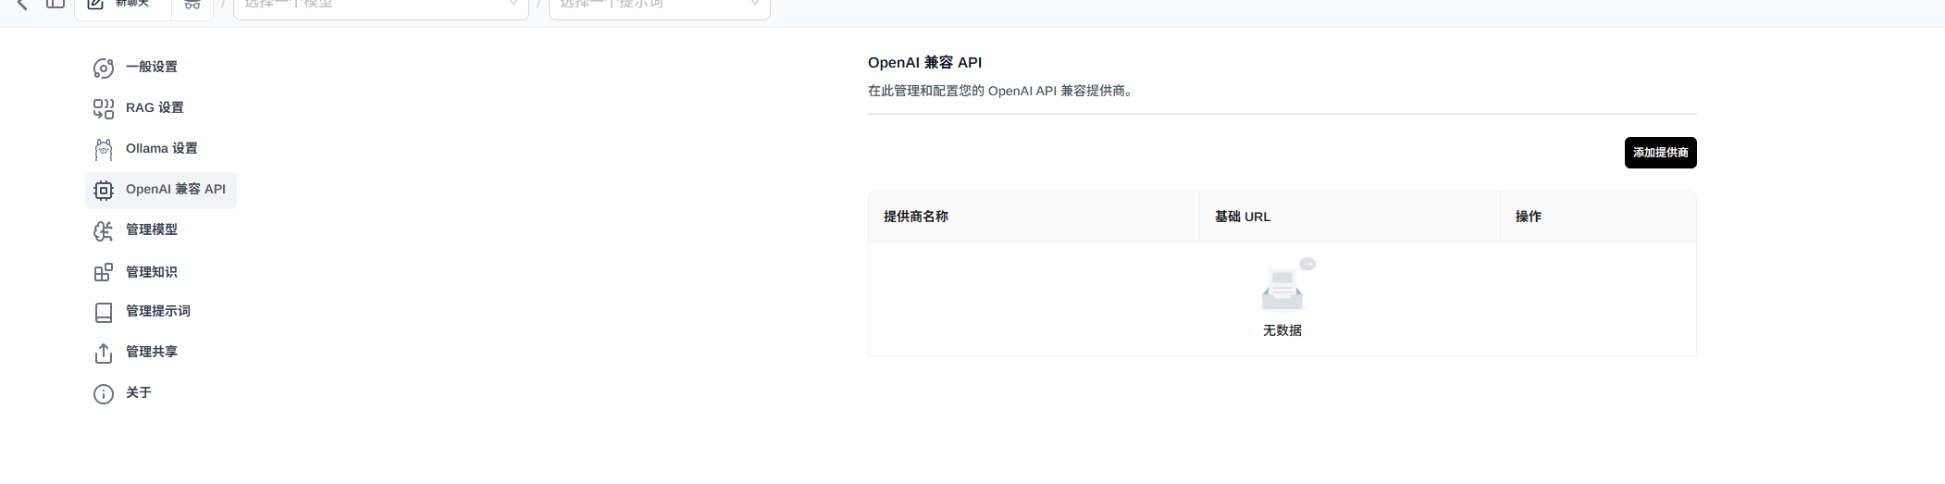
Task: Click the 基础 URL column header
Action: coord(1350,217)
